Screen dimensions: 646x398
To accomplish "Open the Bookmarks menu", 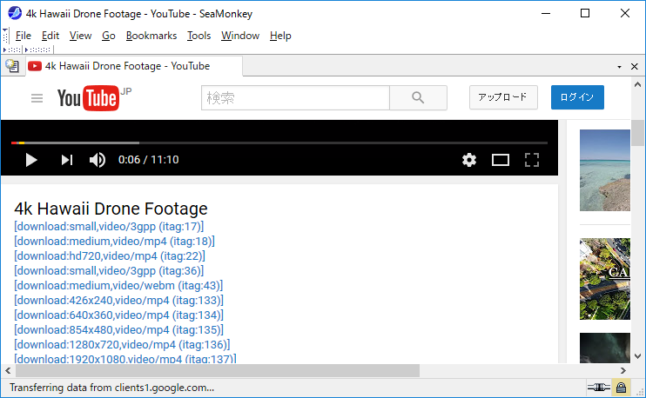I will point(151,36).
